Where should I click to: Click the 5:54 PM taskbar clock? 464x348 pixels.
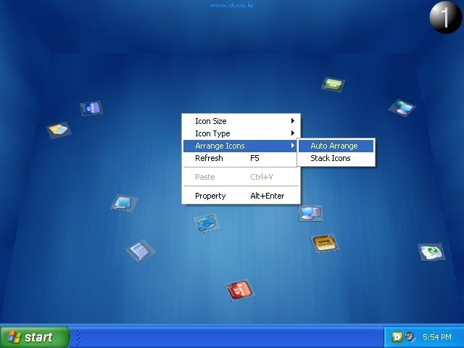pyautogui.click(x=436, y=337)
